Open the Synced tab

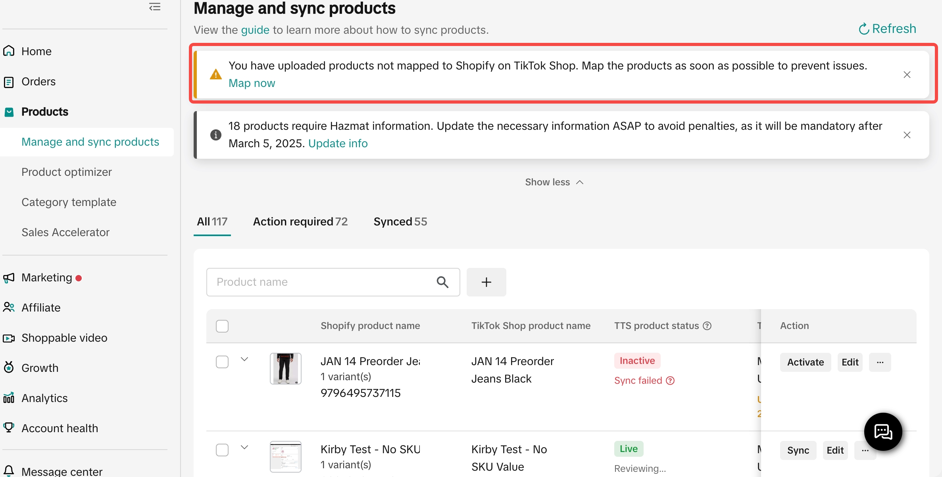pyautogui.click(x=400, y=221)
